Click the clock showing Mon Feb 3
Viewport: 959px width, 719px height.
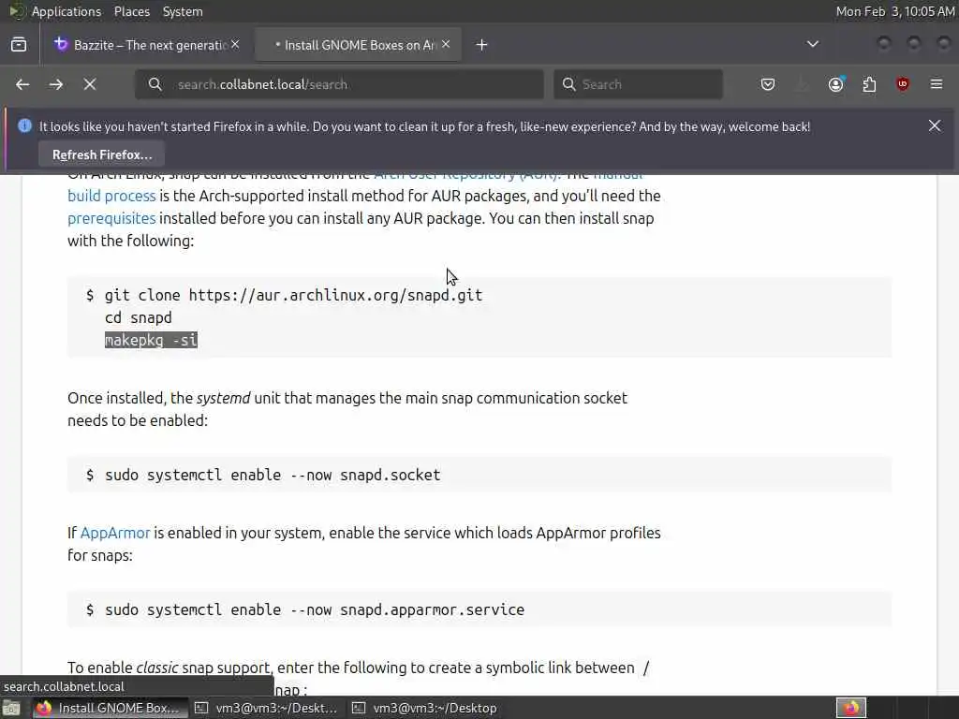tap(894, 11)
